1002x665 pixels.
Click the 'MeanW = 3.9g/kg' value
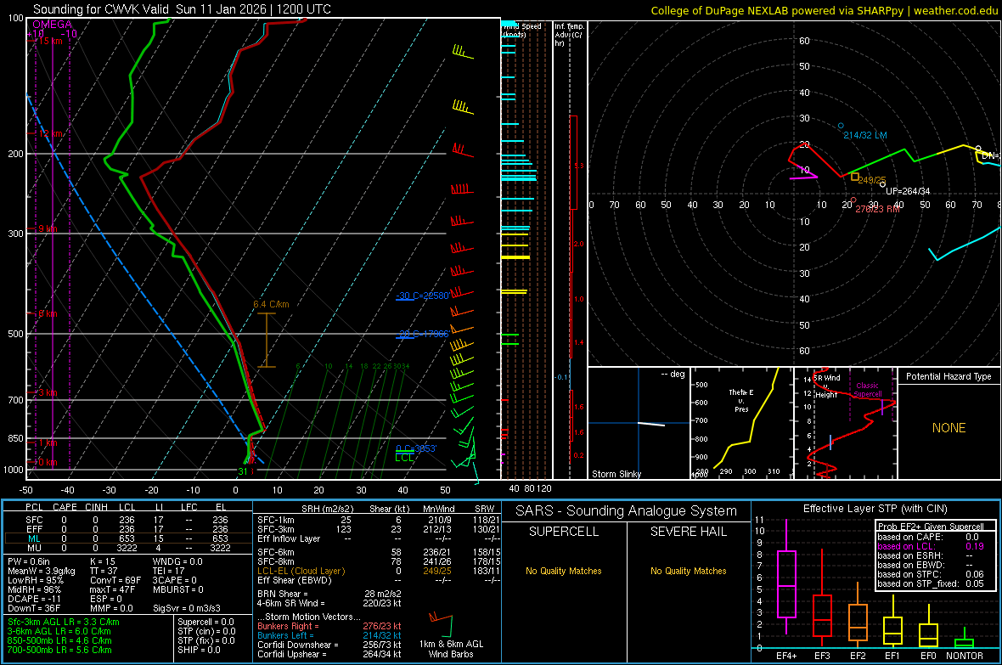pos(42,571)
